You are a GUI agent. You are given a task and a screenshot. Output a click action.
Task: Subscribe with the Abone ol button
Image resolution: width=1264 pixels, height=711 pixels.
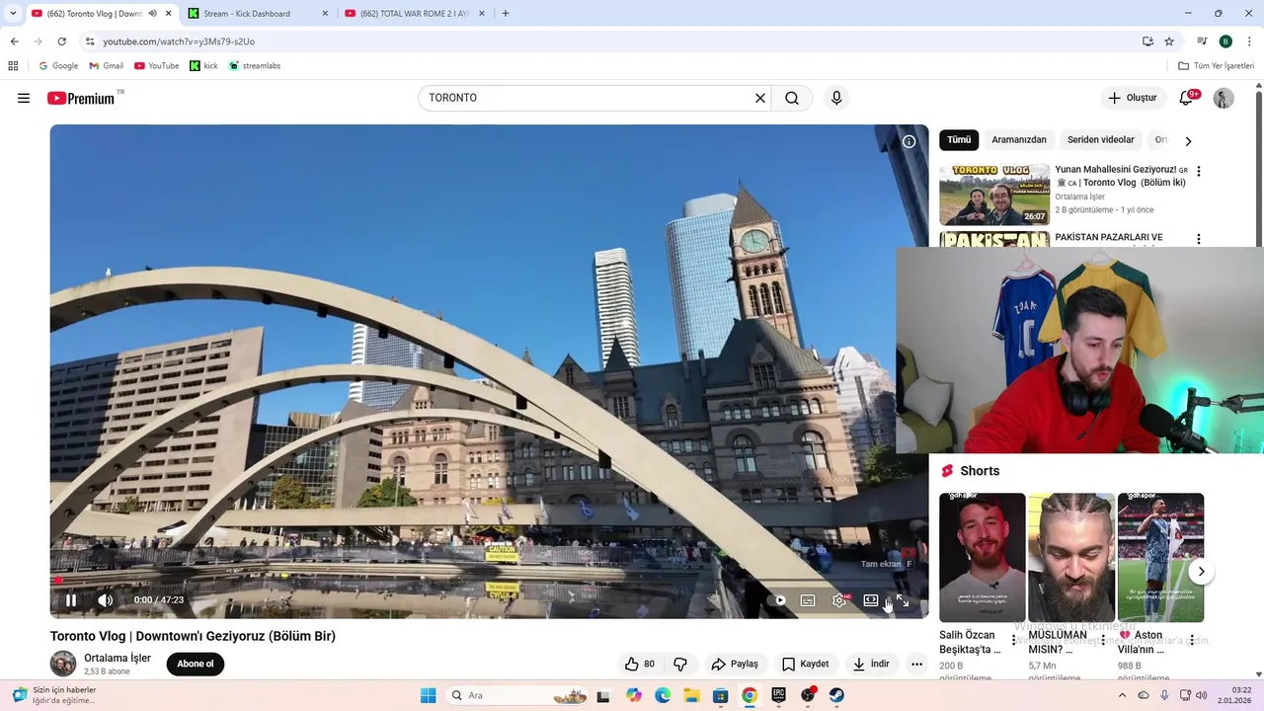point(196,664)
